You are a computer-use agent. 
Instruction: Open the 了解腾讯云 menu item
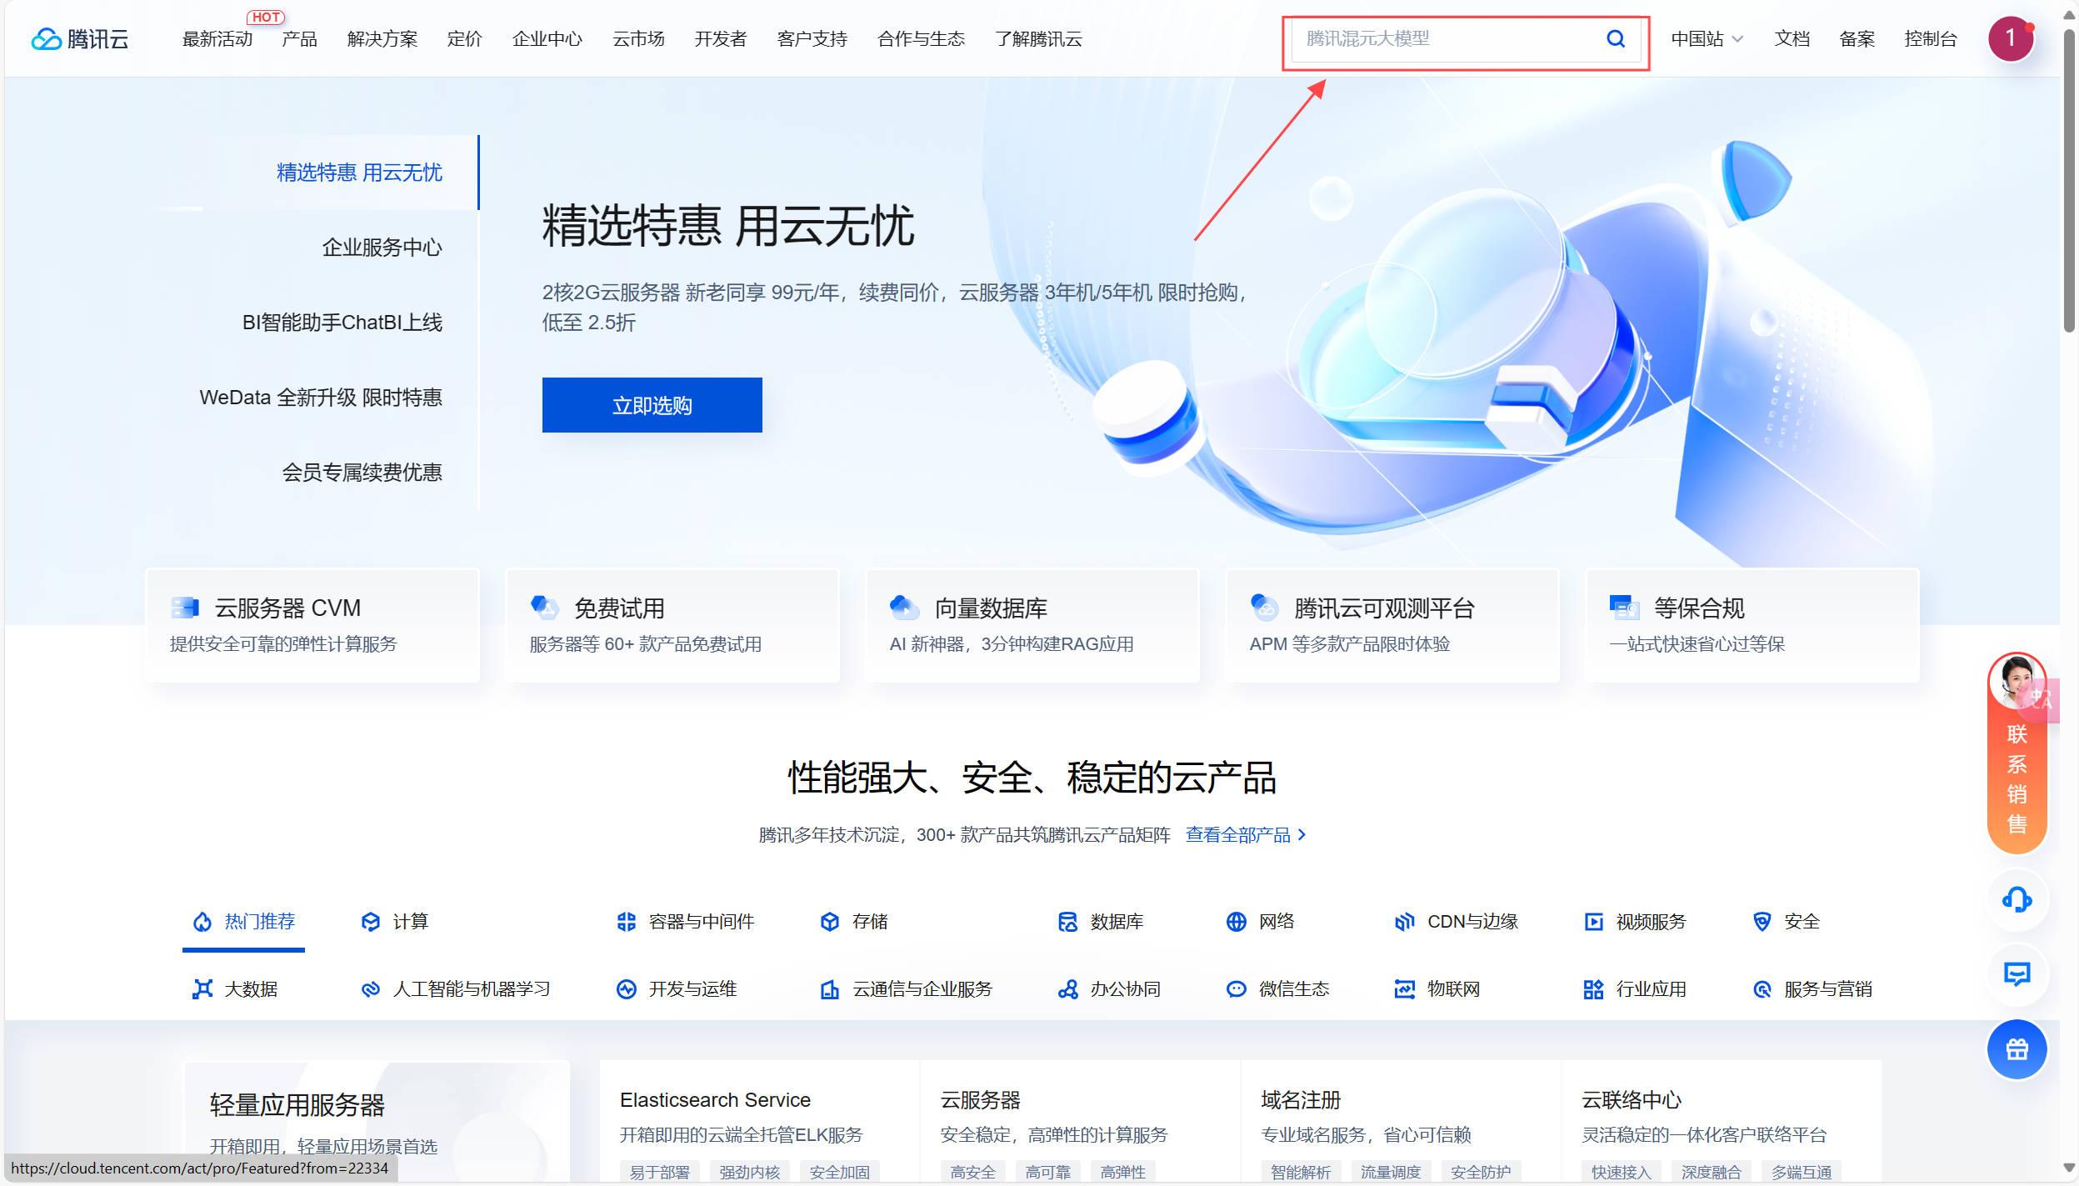pos(1038,38)
